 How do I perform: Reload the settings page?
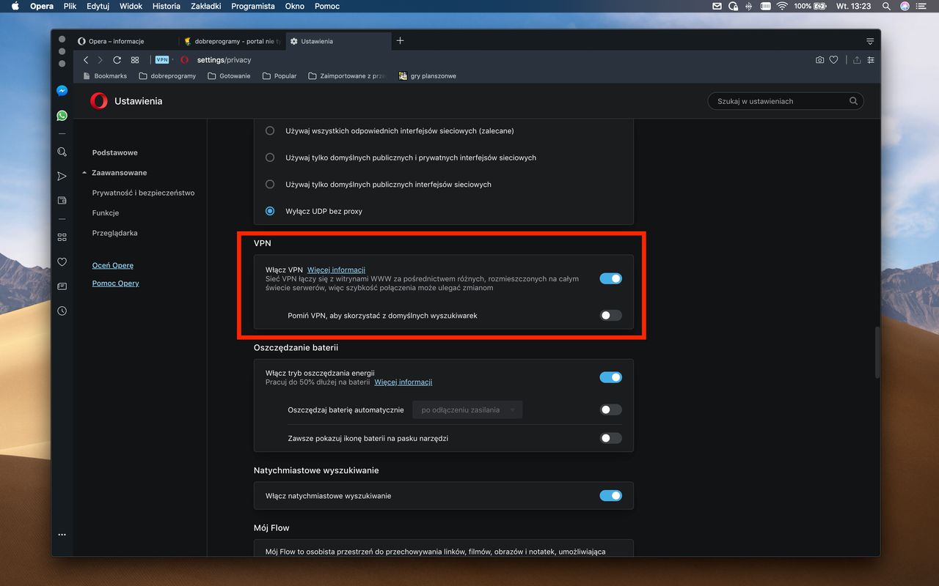pos(117,60)
